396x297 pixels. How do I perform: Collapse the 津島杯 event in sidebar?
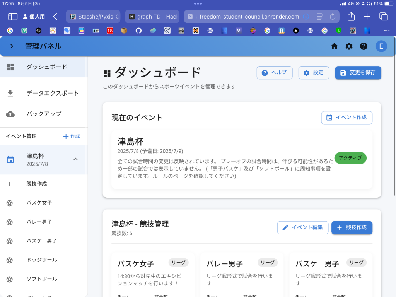click(75, 159)
